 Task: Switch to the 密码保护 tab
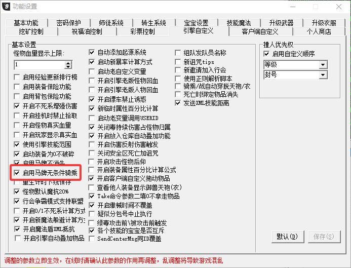68,23
